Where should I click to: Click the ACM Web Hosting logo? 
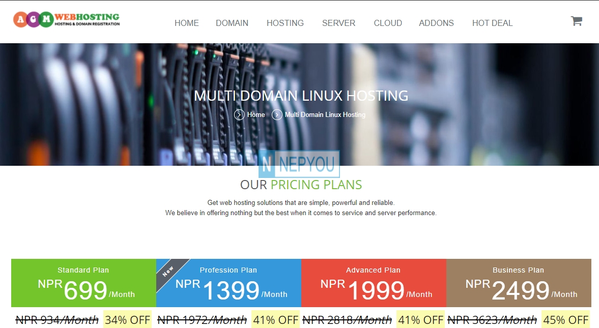pos(67,20)
